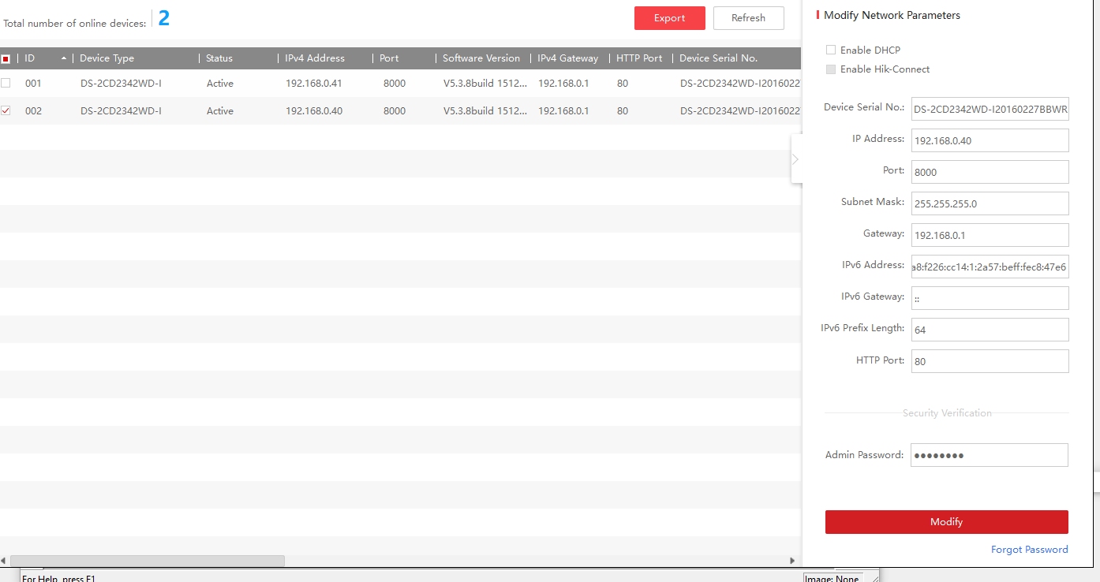The height and width of the screenshot is (582, 1100).
Task: Sort by the IPv4 Address column header
Action: click(315, 58)
